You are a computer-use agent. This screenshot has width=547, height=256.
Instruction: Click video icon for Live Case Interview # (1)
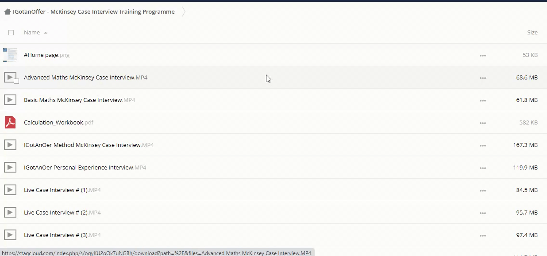10,190
